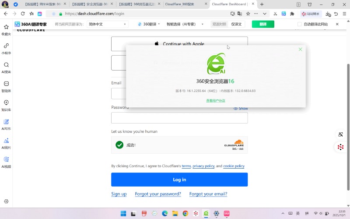The height and width of the screenshot is (219, 350).
Task: Close the translation bar
Action: 337,24
